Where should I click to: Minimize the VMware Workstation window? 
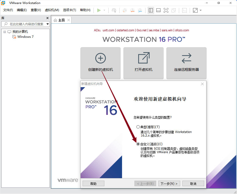tap(207, 3)
